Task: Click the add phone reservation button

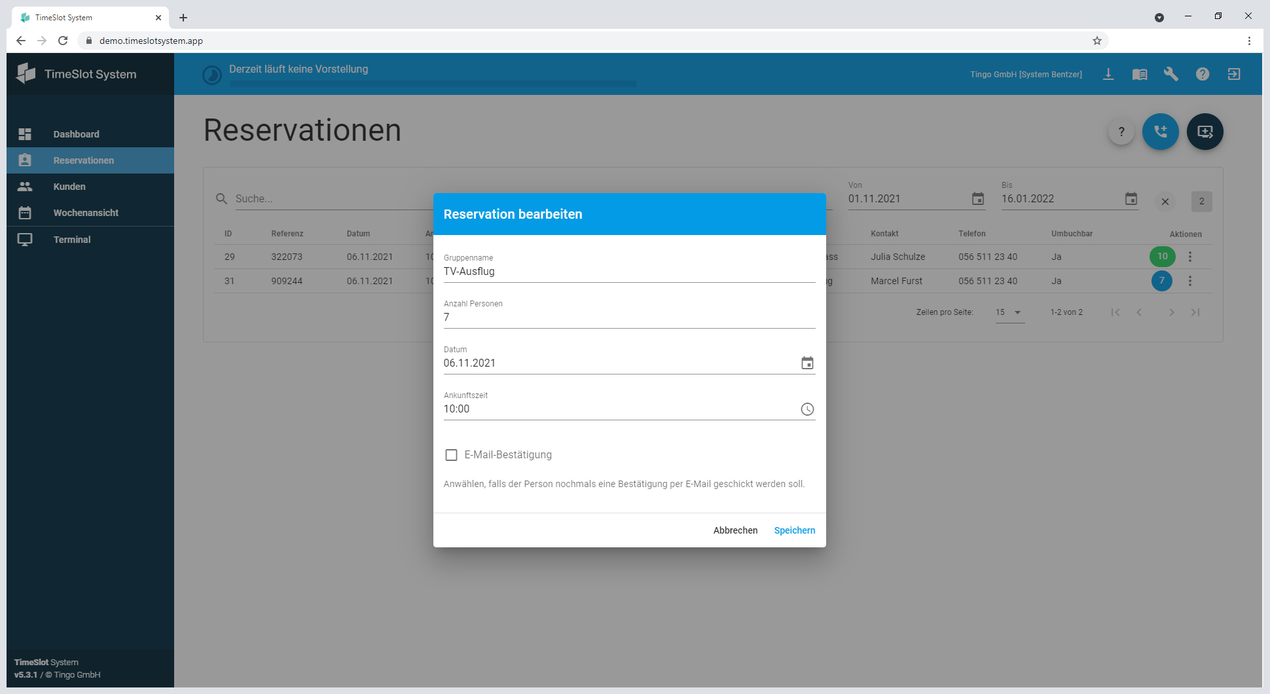Action: pyautogui.click(x=1161, y=132)
